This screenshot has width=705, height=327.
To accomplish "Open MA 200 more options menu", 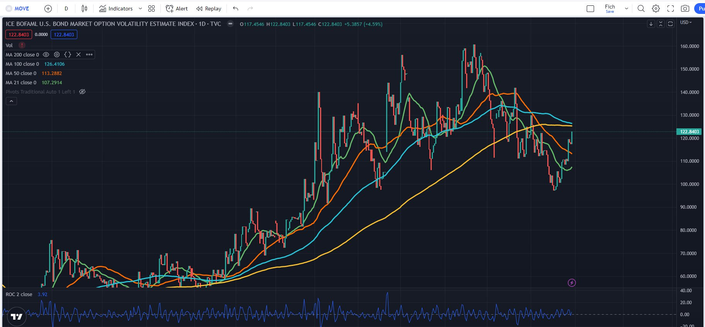I will pyautogui.click(x=89, y=54).
